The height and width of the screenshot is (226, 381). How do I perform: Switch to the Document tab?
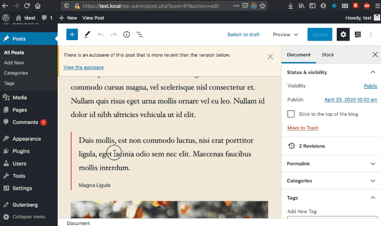299,55
